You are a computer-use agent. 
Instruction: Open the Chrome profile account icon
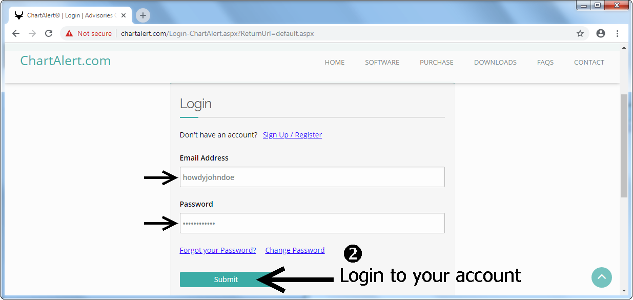click(601, 33)
